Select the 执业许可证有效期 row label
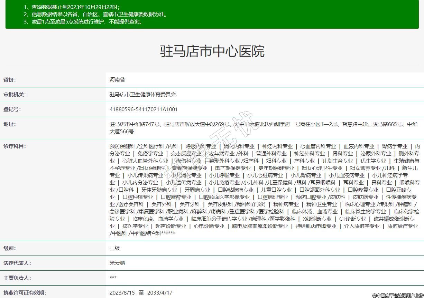 point(25,293)
